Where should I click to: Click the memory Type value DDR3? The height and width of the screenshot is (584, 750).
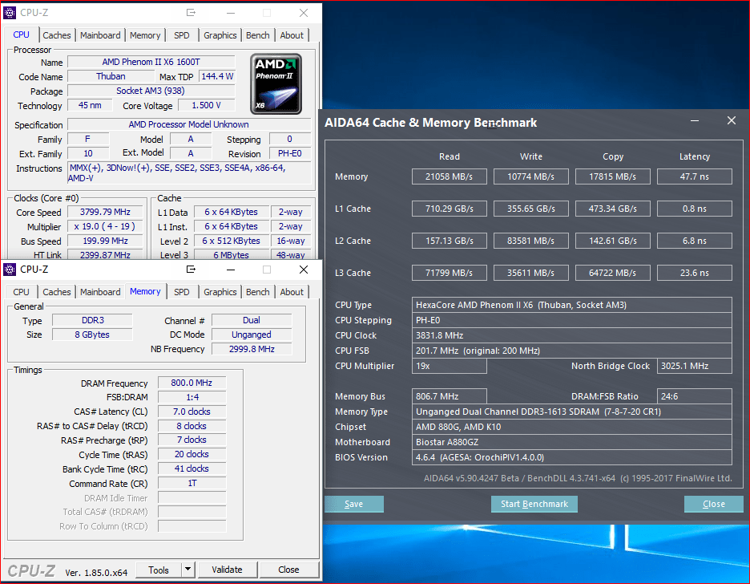(92, 320)
